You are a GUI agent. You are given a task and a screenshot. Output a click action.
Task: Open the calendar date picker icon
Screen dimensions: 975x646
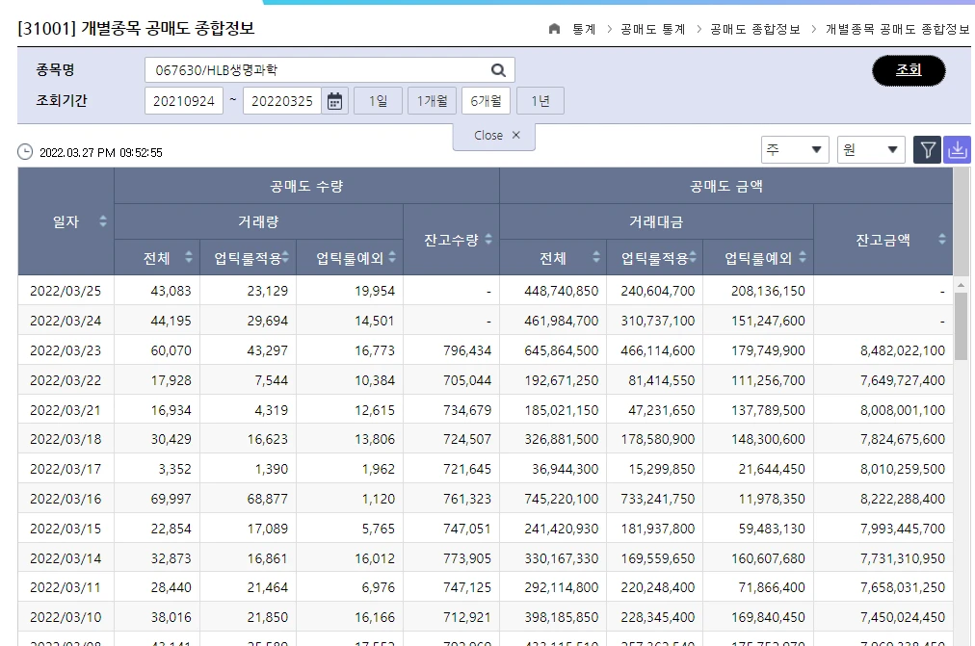pyautogui.click(x=334, y=101)
